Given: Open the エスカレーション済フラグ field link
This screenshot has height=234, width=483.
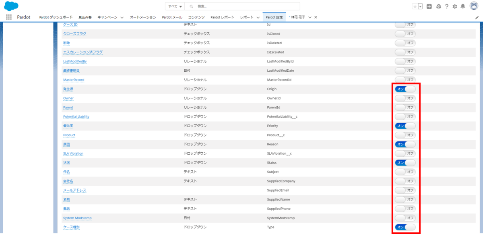Looking at the screenshot, I should click(x=83, y=52).
